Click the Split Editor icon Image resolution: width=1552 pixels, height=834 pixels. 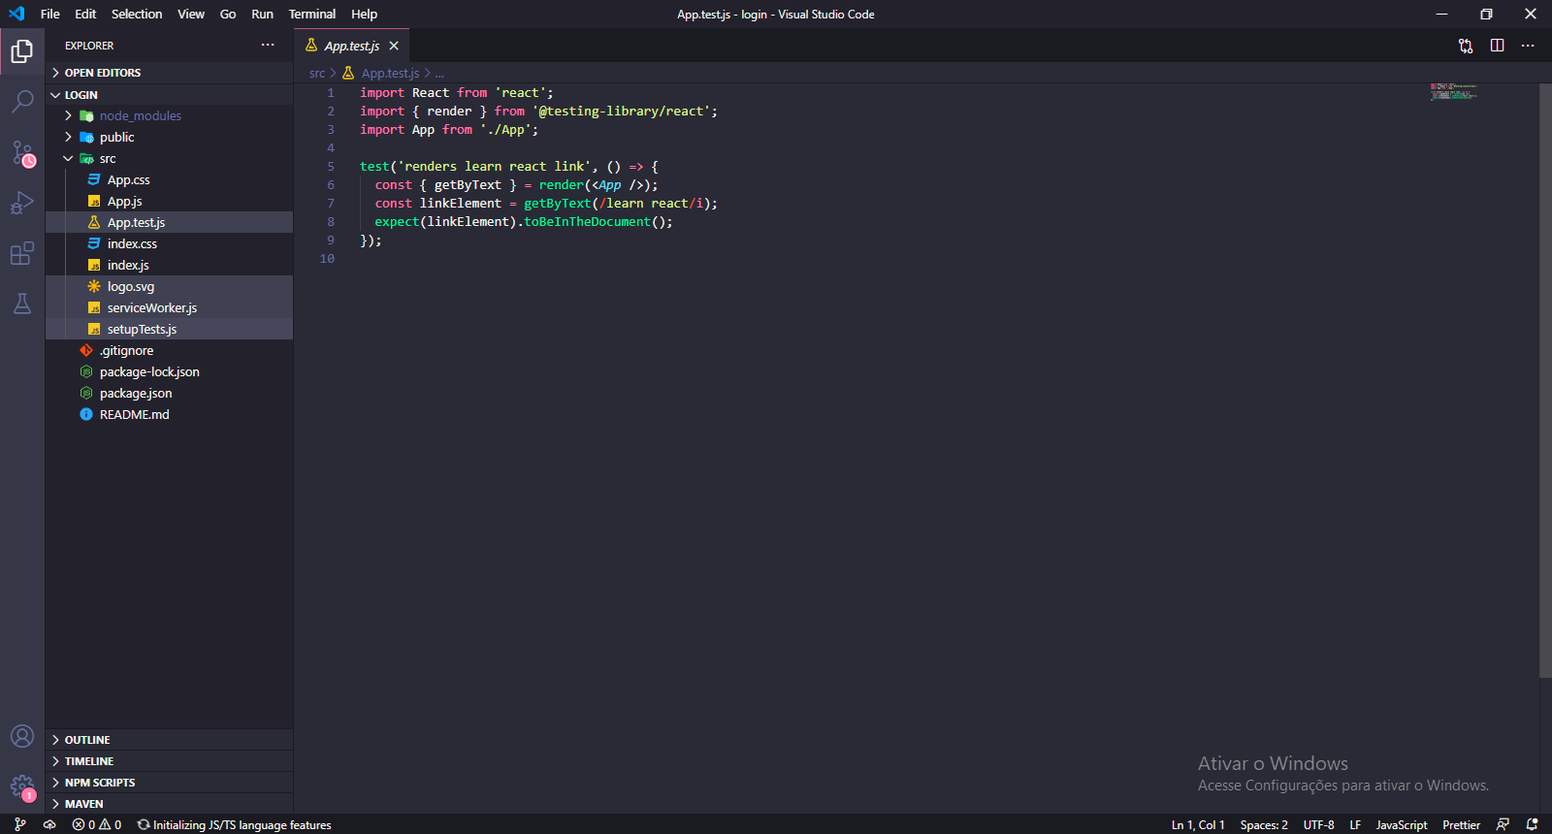[1497, 46]
